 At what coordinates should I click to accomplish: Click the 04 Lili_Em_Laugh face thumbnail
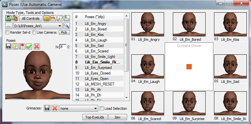click(148, 66)
